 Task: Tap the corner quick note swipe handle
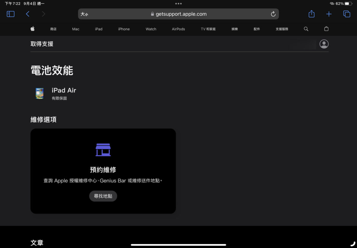click(353, 244)
